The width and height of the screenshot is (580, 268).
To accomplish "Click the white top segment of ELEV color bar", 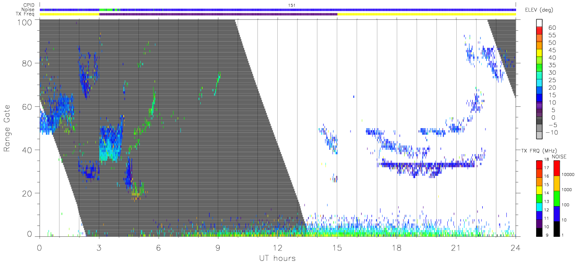I will point(539,23).
